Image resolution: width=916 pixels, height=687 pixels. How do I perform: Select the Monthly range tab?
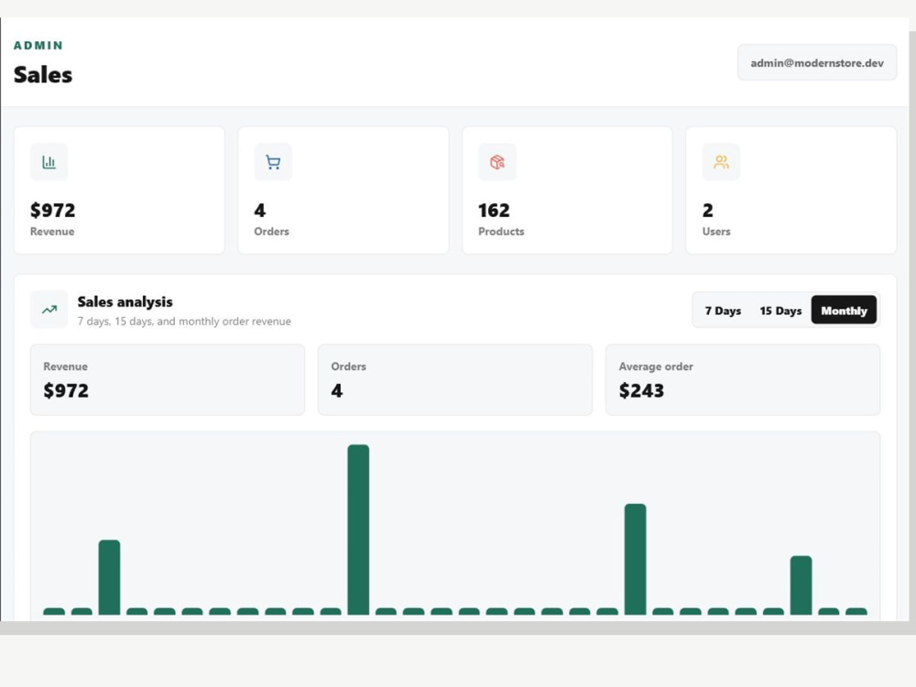click(844, 311)
